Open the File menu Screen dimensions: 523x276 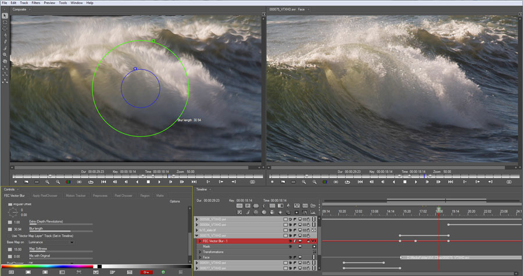(x=4, y=3)
